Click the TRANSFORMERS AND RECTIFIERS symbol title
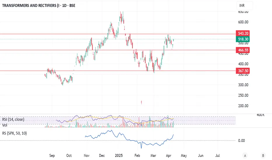The height and width of the screenshot is (160, 272). click(39, 6)
